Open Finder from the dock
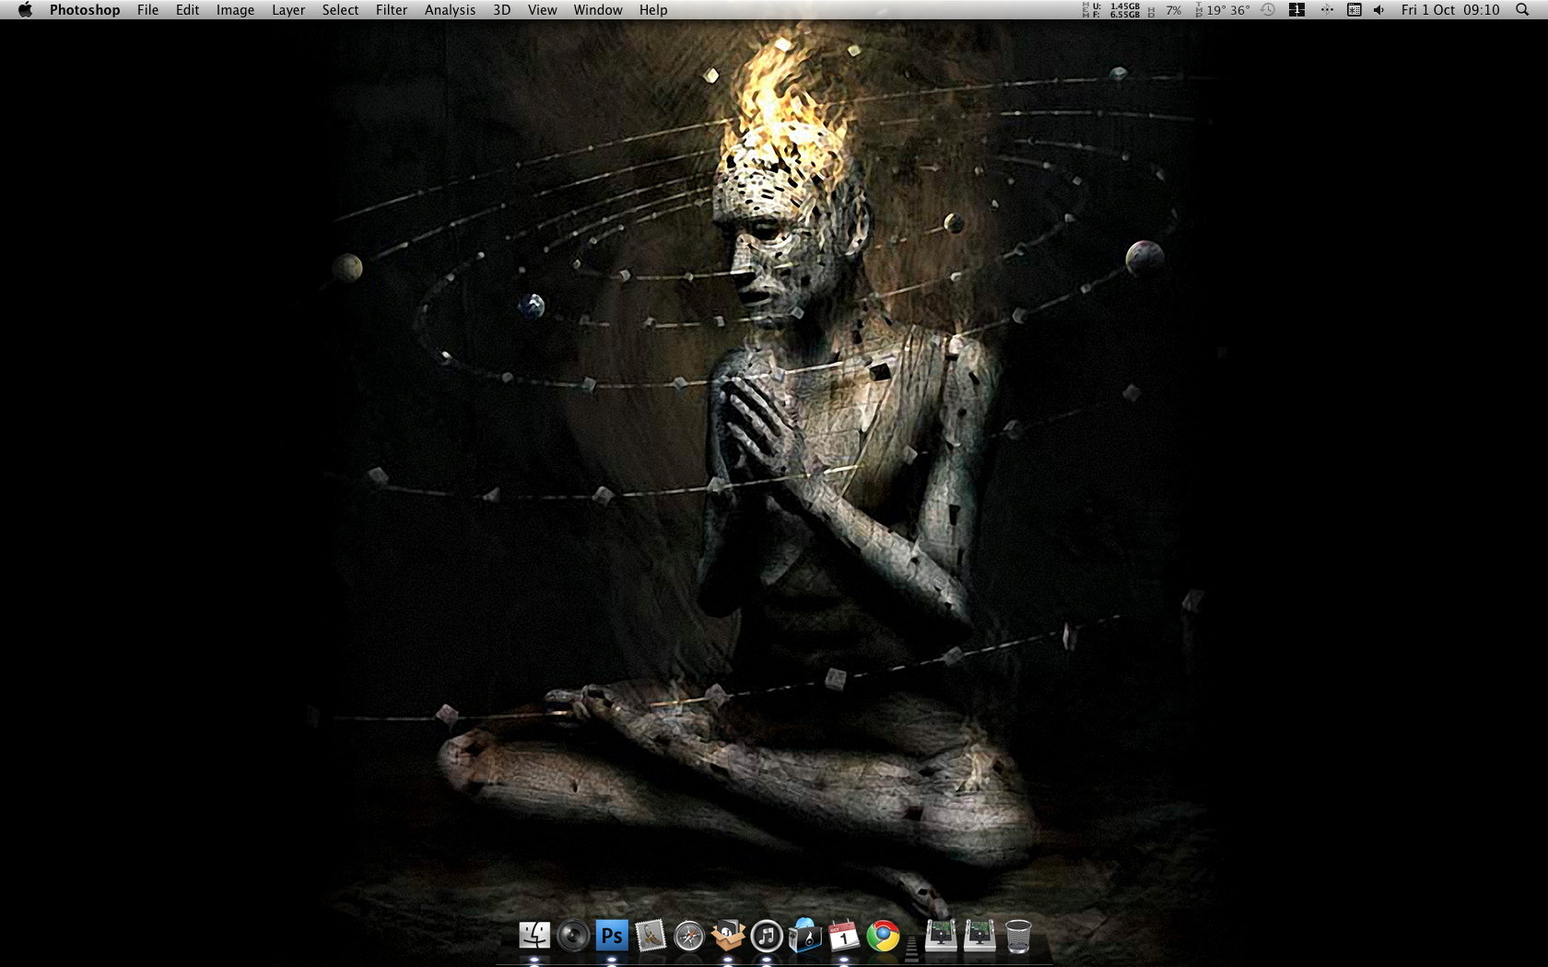The image size is (1548, 967). (534, 936)
